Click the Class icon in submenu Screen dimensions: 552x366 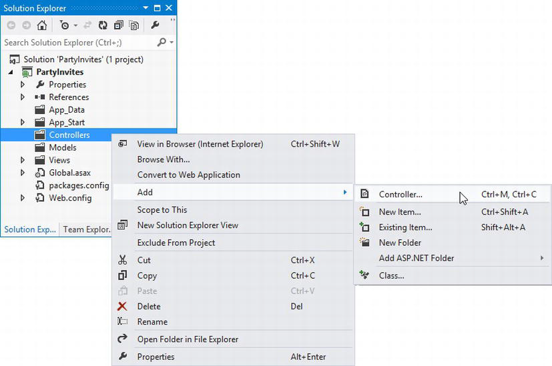tap(364, 275)
